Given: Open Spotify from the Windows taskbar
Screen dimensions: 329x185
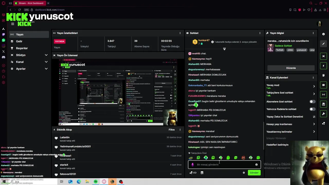Looking at the screenshot, I should (96, 182).
